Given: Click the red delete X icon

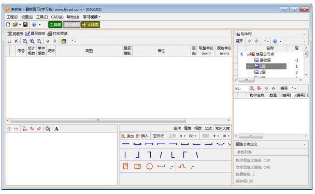Looking at the screenshot, I should pyautogui.click(x=16, y=41).
